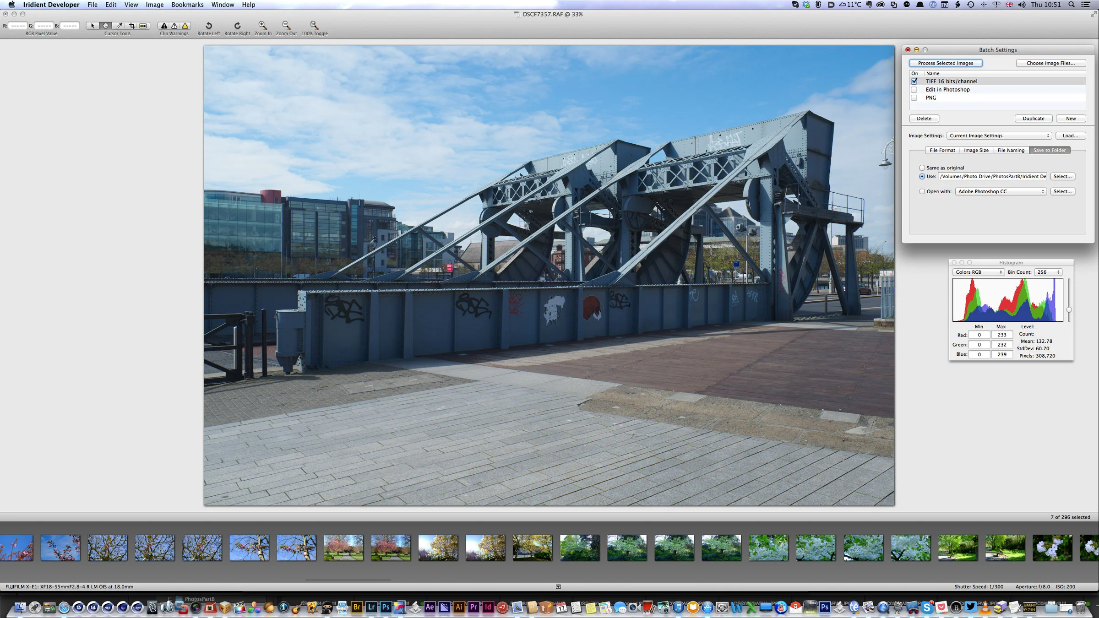Expand the Bin Count dropdown
The image size is (1099, 618).
[1048, 272]
